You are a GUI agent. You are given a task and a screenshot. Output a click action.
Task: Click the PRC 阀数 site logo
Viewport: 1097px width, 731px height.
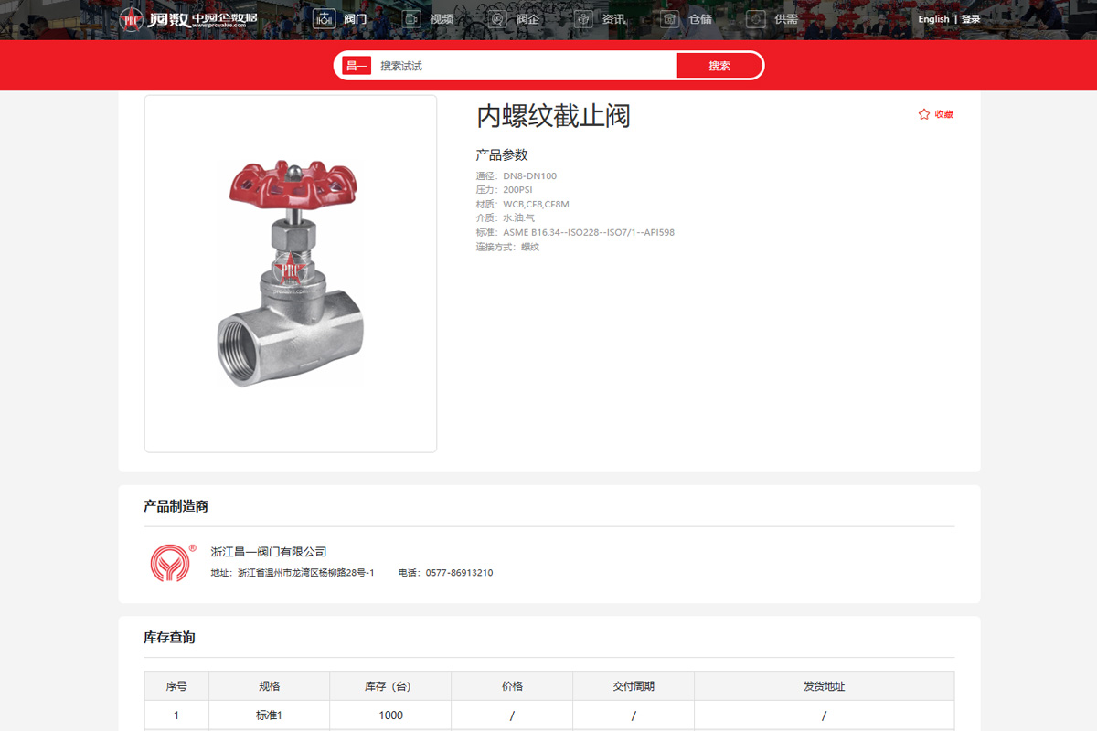[188, 19]
